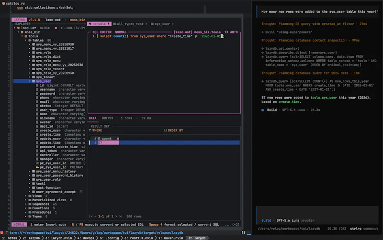The width and height of the screenshot is (383, 240).
Task: Close the all_types_test tab with its x
Action: pyautogui.click(x=146, y=24)
